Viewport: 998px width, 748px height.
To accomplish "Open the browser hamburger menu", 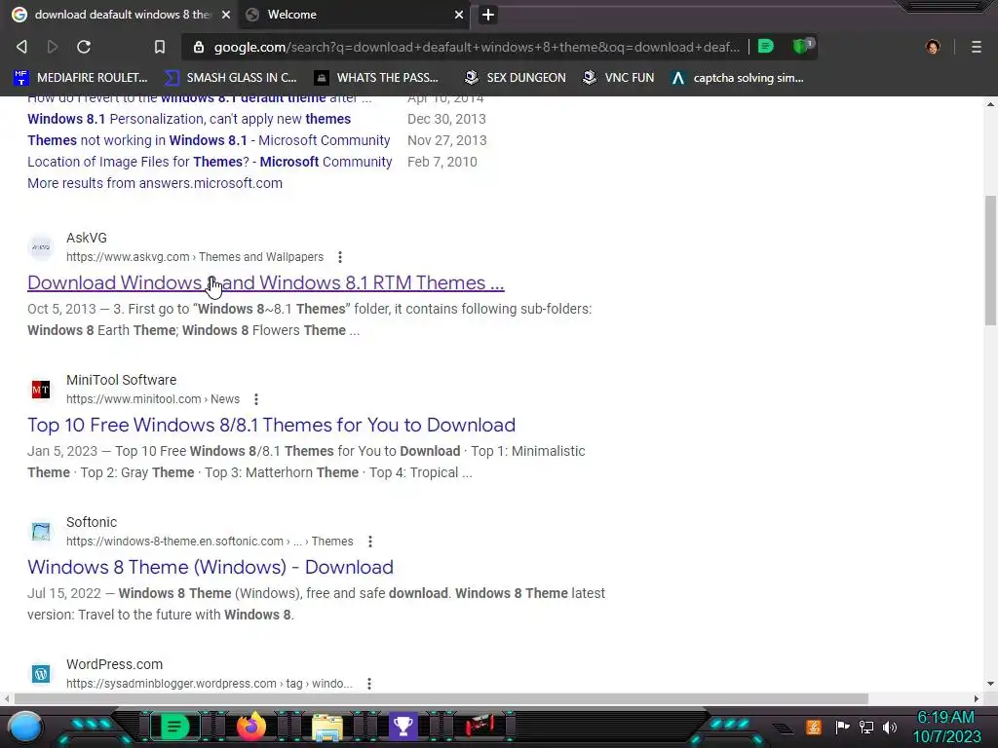I will pyautogui.click(x=977, y=47).
